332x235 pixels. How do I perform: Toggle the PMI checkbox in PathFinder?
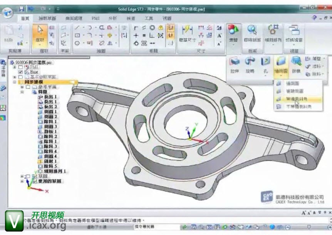point(20,67)
